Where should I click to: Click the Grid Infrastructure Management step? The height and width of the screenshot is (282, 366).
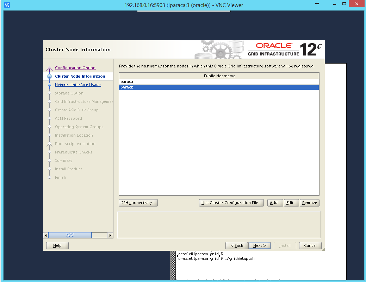coord(84,101)
